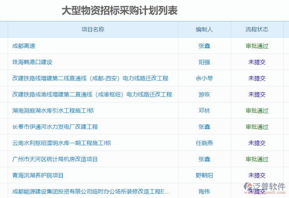This screenshot has height=198, width=289.
Task: Open 云南水利枢纽潜明水库一期工程施工I标 entry
Action: 61,143
